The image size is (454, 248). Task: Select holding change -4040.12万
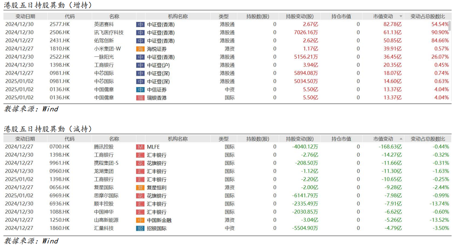305,147
